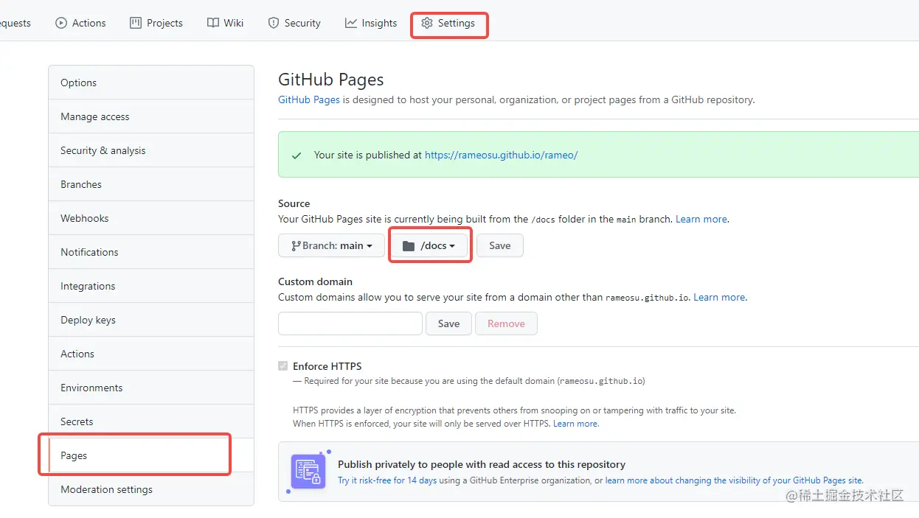Select Integrations in settings sidebar

coord(151,286)
